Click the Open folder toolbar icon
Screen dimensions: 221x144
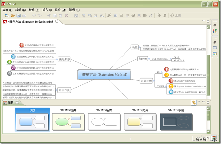pyautogui.click(x=13, y=15)
